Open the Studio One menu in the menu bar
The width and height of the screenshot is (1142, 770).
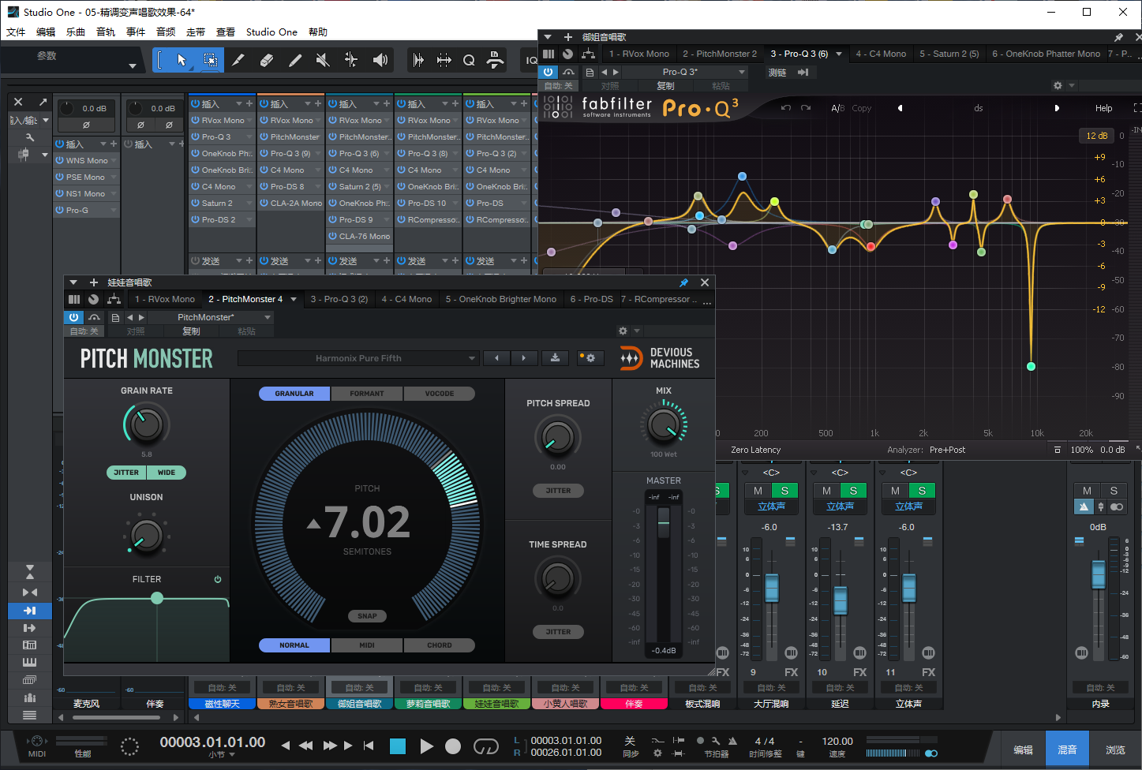pos(271,32)
